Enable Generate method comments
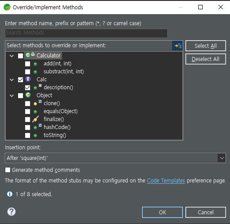The height and width of the screenshot is (224, 230). 8,170
